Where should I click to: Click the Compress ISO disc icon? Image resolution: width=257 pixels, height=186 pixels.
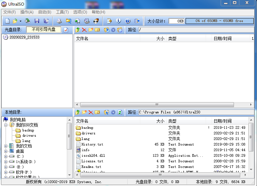(78, 21)
